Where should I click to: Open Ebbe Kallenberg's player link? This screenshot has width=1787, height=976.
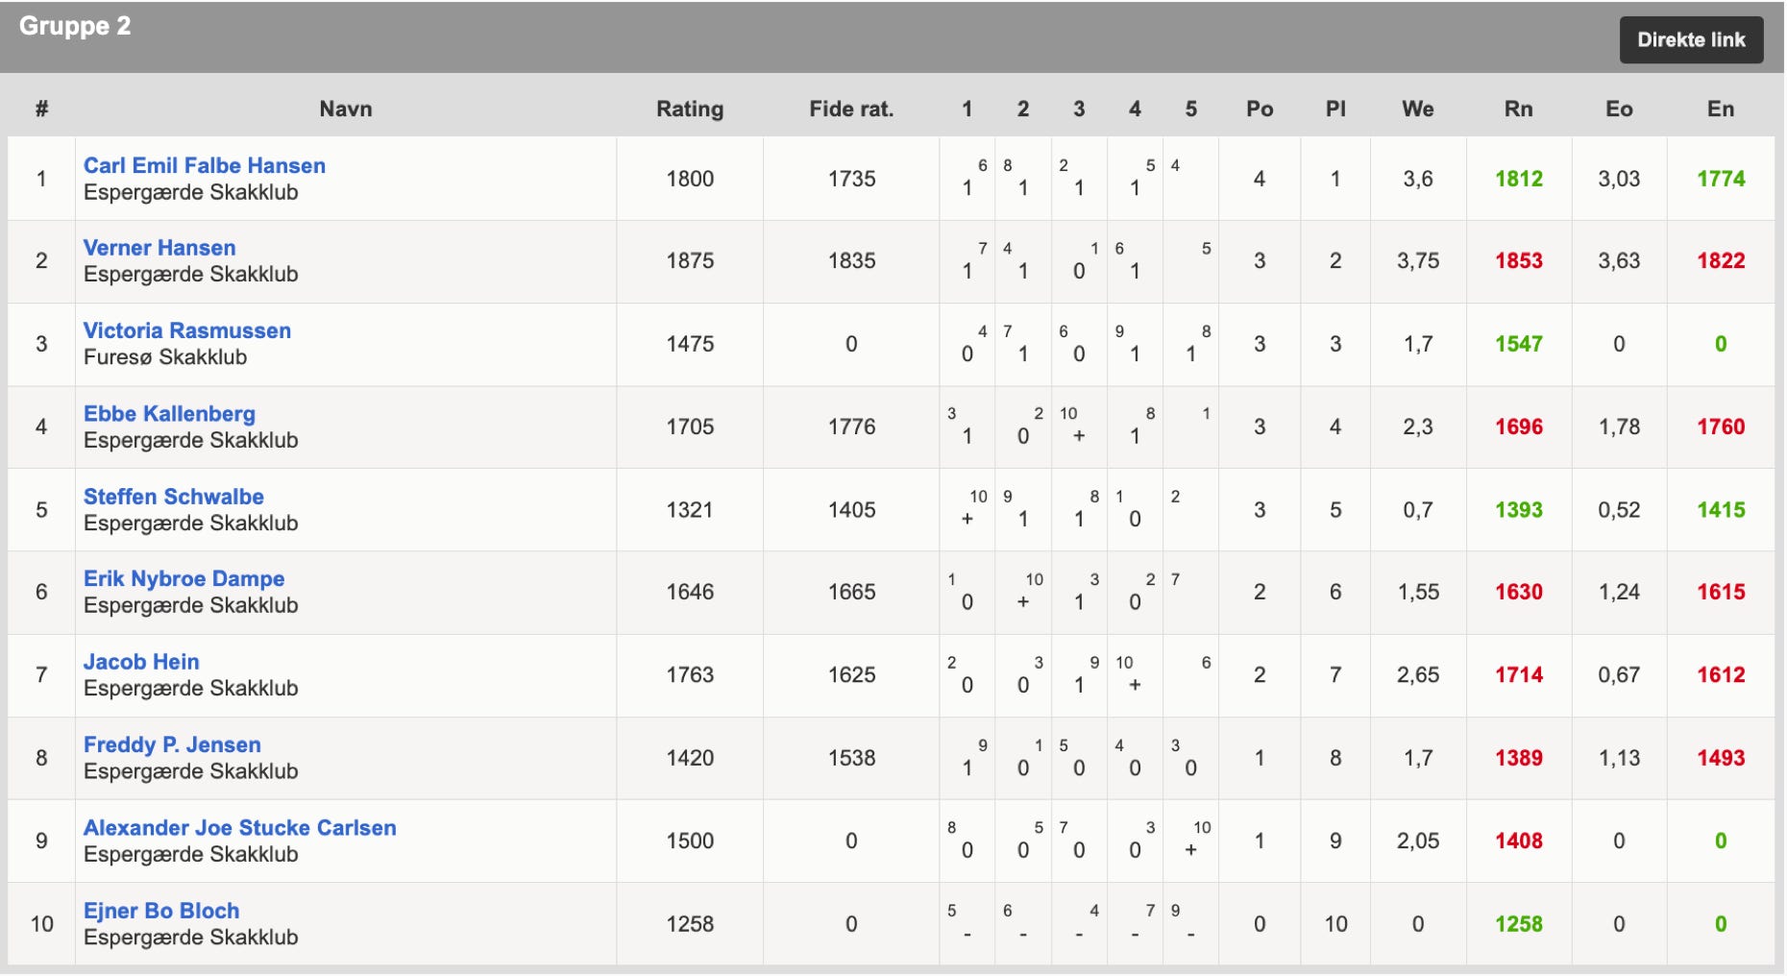(169, 414)
